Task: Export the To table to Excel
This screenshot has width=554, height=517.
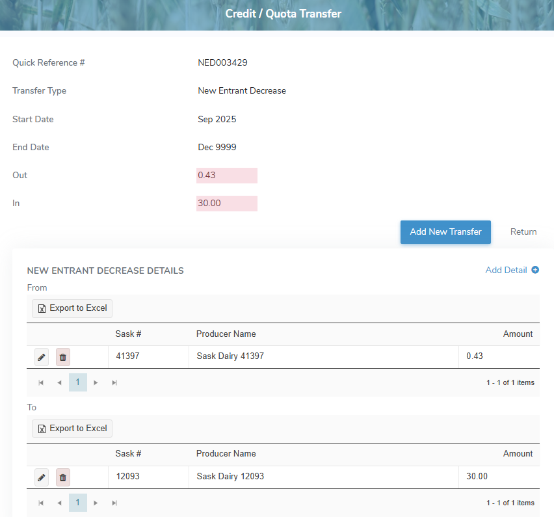Action: pyautogui.click(x=72, y=429)
